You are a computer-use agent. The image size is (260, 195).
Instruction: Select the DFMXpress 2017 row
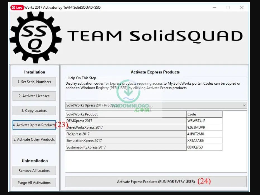tap(126, 121)
